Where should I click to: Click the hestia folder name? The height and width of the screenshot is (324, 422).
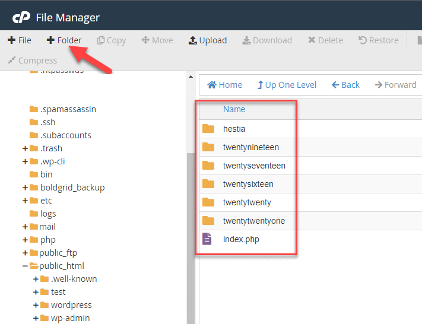(x=234, y=129)
